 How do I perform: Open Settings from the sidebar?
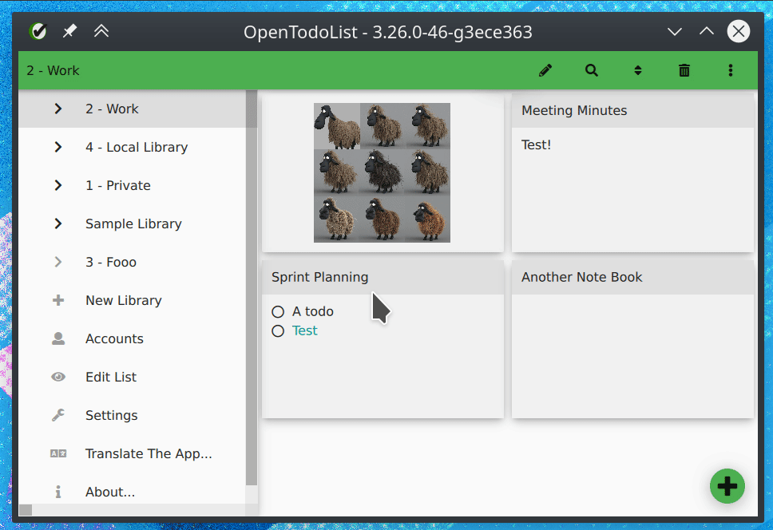pos(132,415)
